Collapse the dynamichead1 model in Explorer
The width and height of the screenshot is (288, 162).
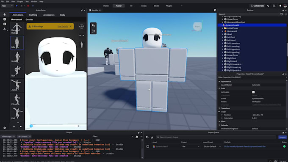click(x=221, y=25)
